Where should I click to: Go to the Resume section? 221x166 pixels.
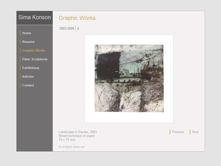click(x=28, y=42)
